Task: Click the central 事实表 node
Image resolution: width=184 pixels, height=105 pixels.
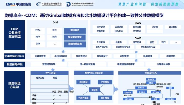Action: pos(95,90)
